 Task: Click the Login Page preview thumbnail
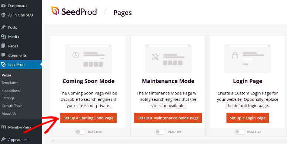(x=248, y=59)
